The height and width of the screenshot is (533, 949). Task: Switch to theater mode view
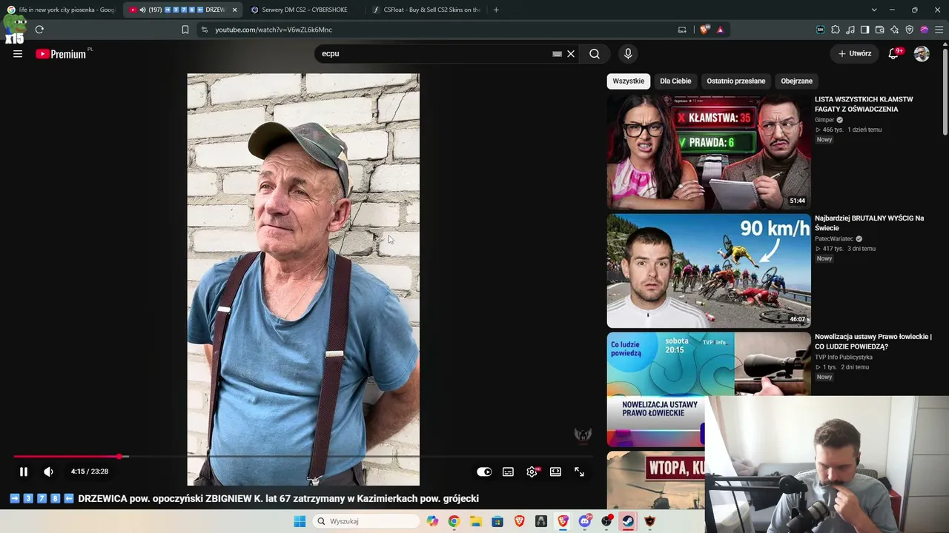[555, 472]
